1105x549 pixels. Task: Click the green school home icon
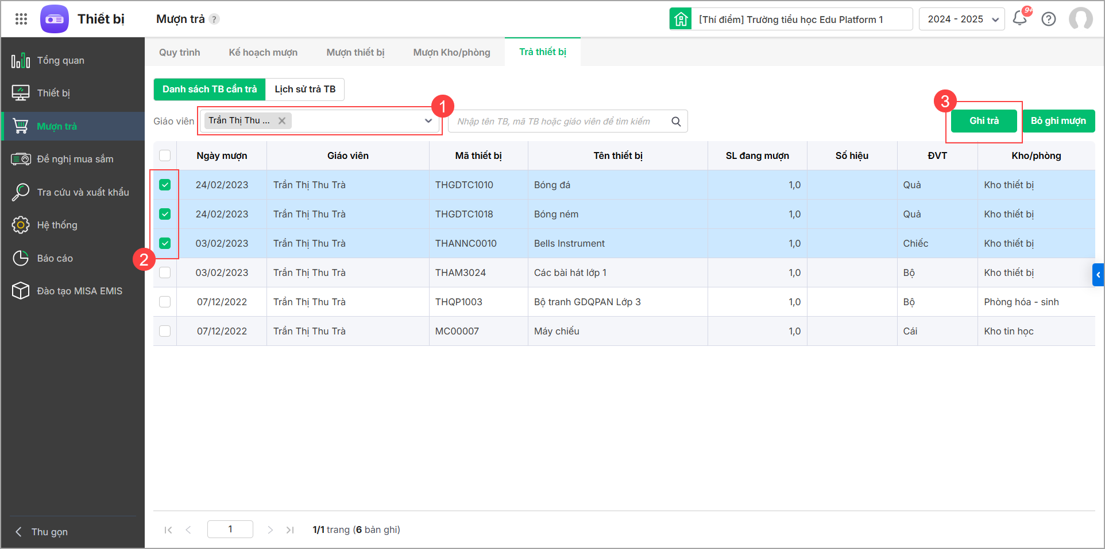click(x=681, y=19)
